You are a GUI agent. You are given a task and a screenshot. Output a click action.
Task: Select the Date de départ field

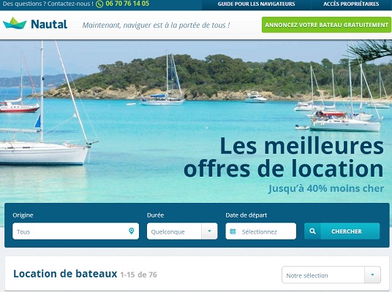261,231
